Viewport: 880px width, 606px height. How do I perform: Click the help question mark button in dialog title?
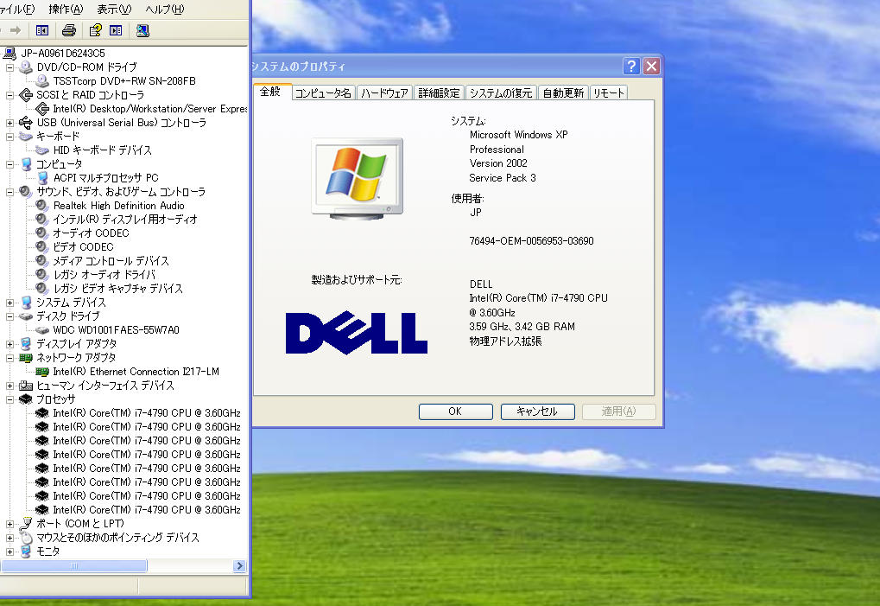coord(631,67)
